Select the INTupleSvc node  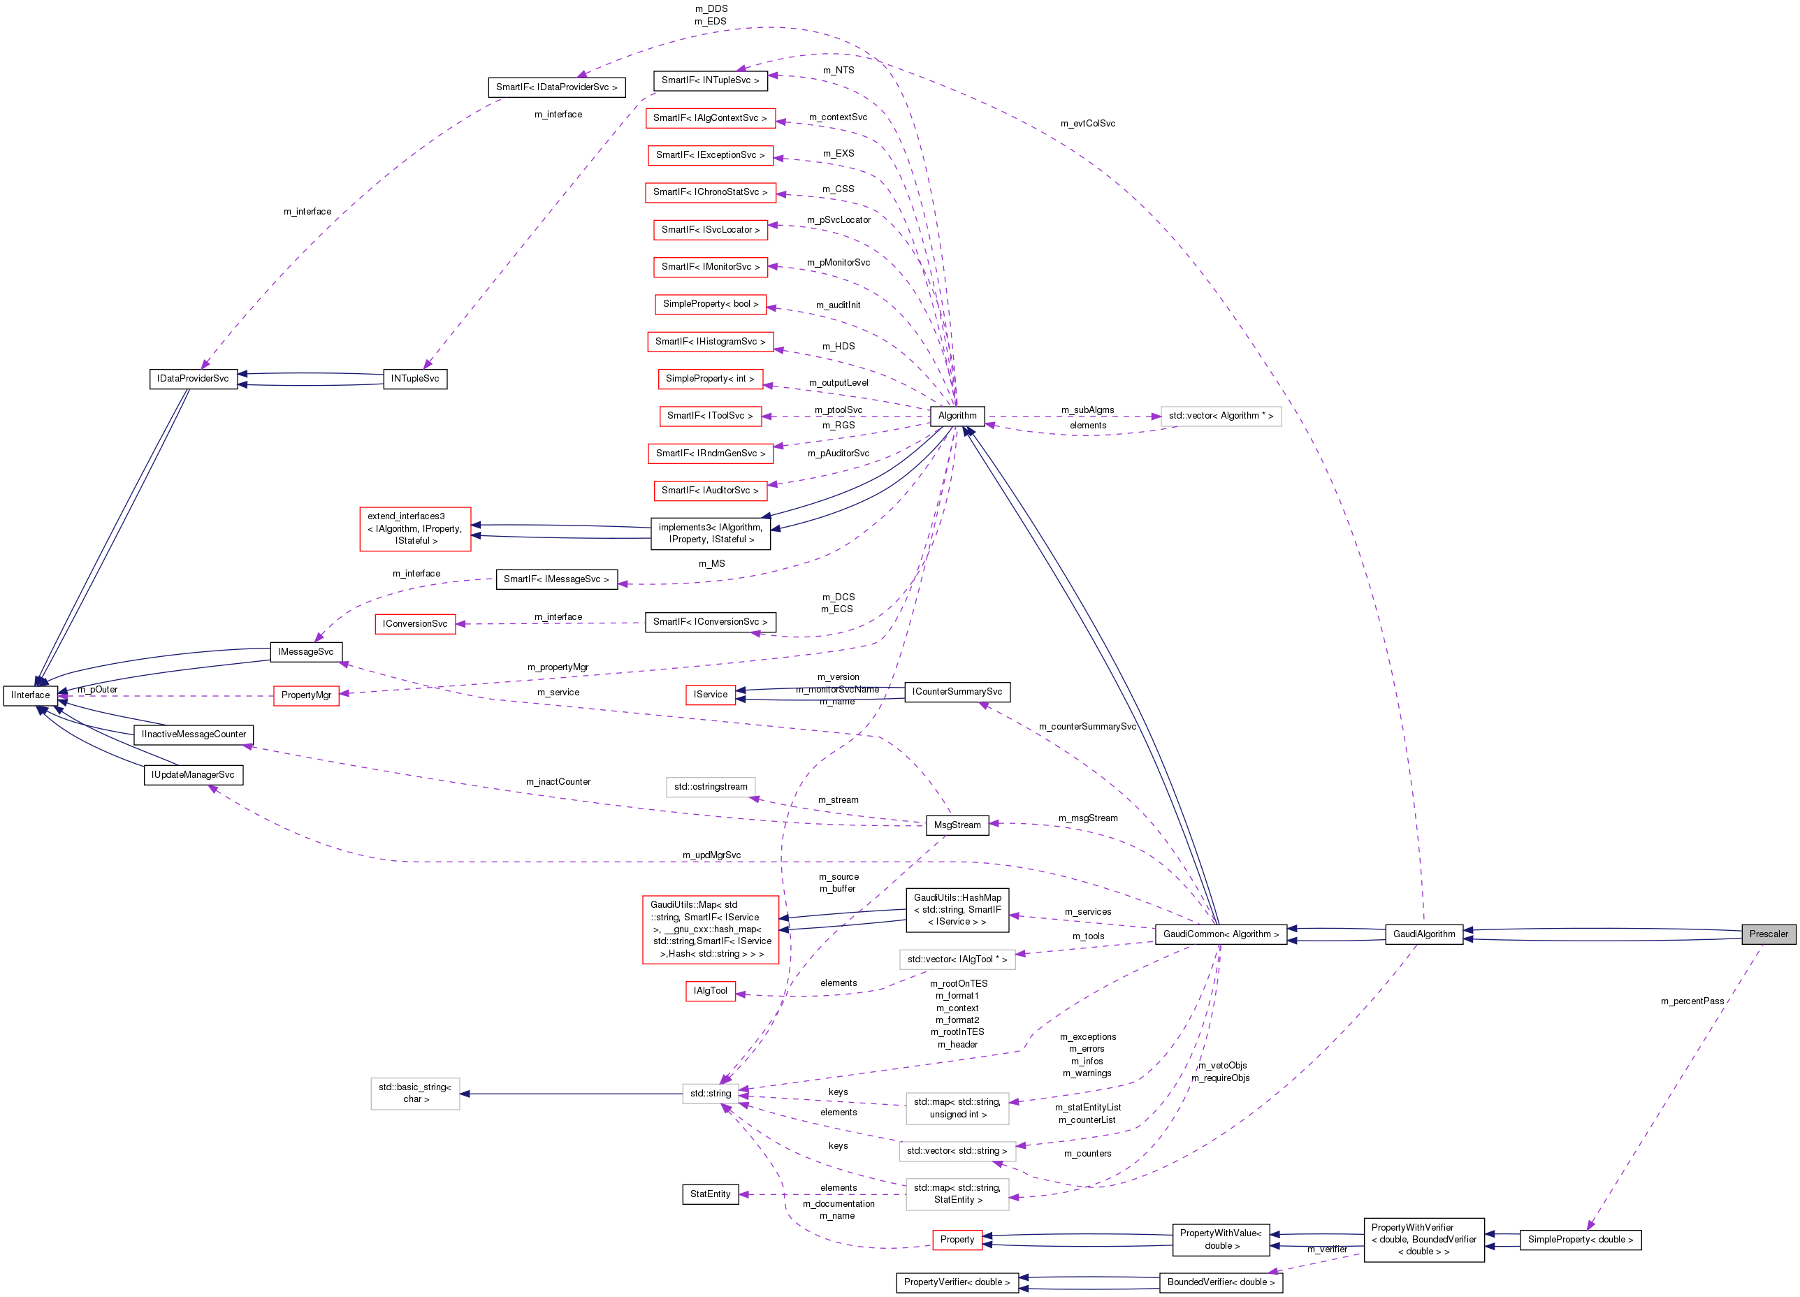416,379
